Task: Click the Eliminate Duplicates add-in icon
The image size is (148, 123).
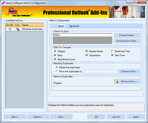Action: [x=18, y=29]
